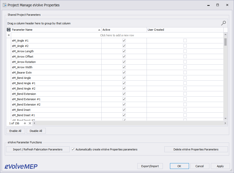The height and width of the screenshot is (173, 234).
Task: Toggle Automatically create eVolve Properties parameters checkbox
Action: tap(73, 149)
